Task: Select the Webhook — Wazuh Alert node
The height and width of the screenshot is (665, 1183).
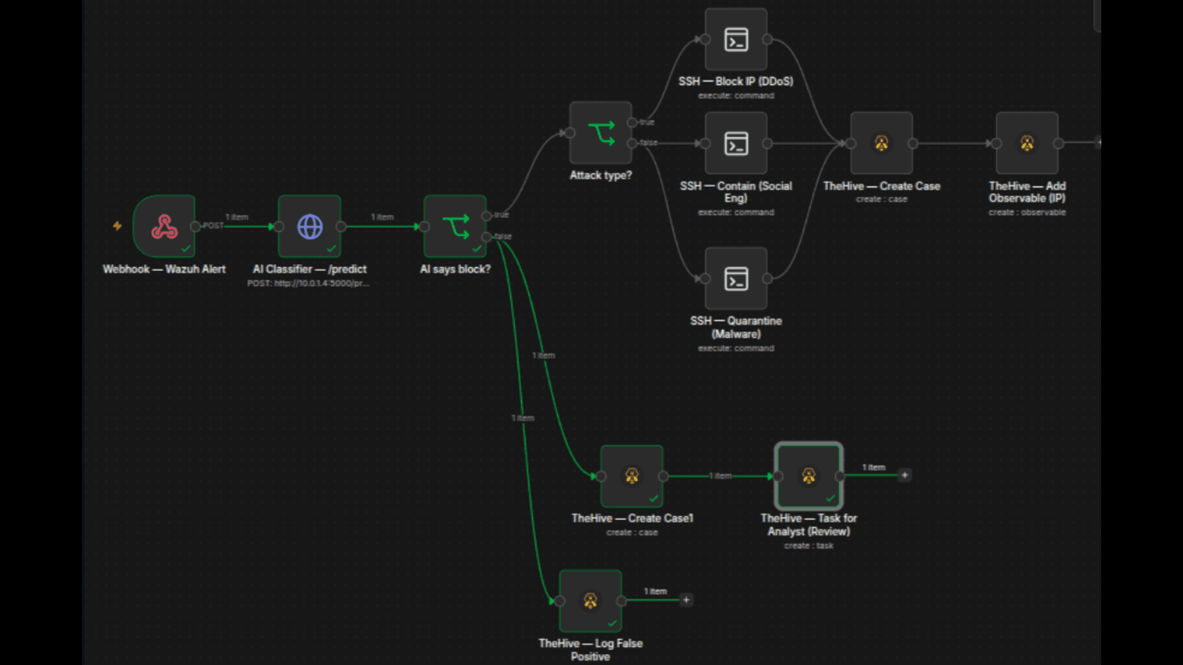Action: click(x=165, y=227)
